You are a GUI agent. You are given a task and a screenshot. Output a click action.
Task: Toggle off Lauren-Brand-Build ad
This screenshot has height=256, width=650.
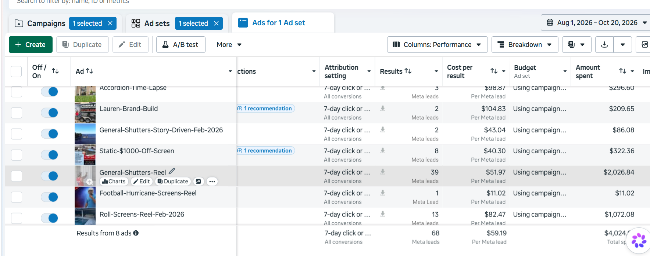[x=49, y=113]
